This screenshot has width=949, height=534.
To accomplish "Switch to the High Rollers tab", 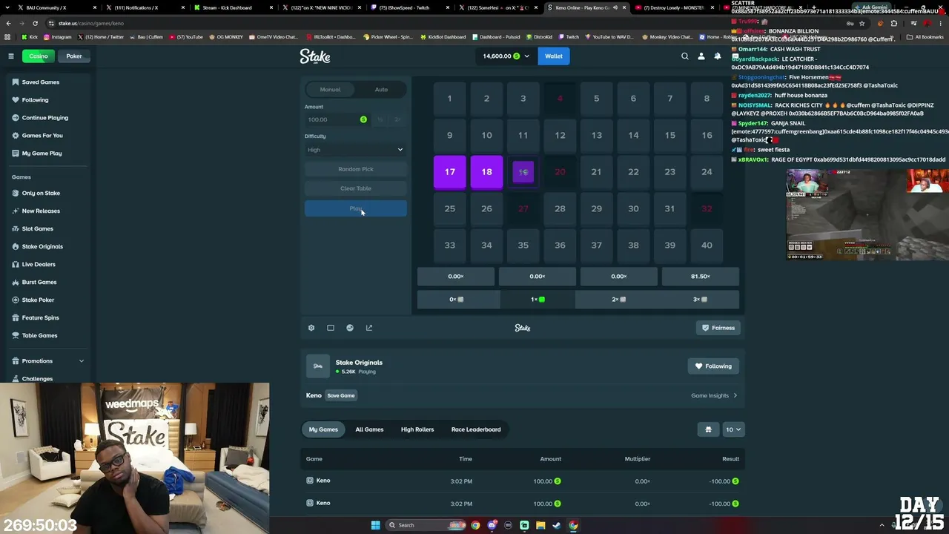I will click(x=417, y=429).
